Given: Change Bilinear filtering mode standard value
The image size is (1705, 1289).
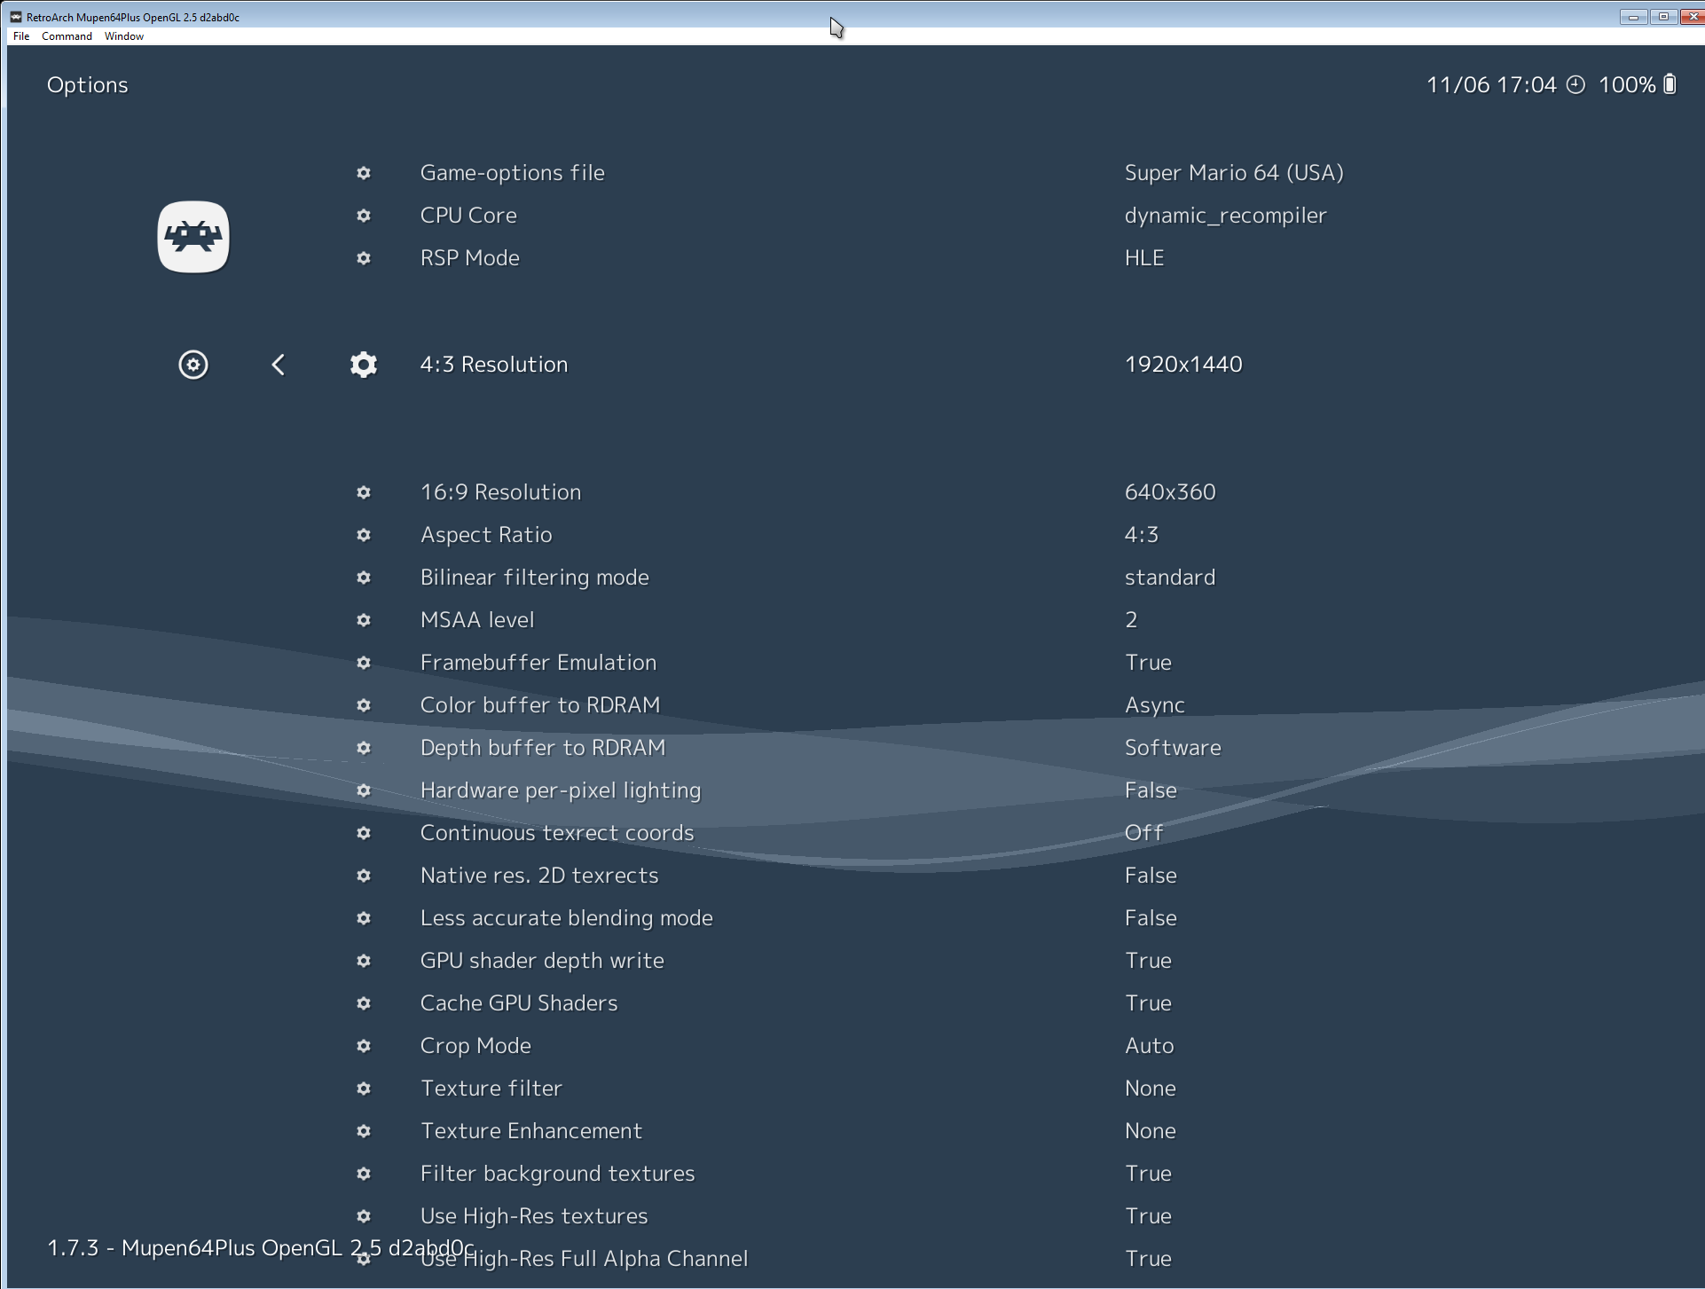Looking at the screenshot, I should pyautogui.click(x=1169, y=578).
